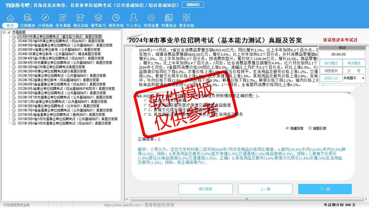Select answer option A radio button

click(146, 101)
